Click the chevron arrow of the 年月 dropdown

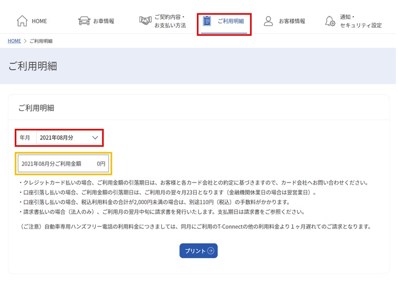[x=95, y=138]
